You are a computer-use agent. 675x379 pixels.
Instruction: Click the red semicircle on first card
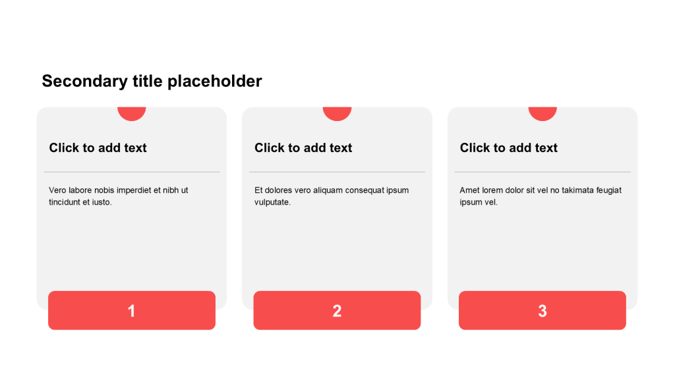132,113
